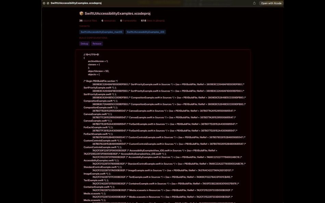This screenshot has height=203, width=325.
Task: Click the share icon in title bar
Action: tap(254, 3)
